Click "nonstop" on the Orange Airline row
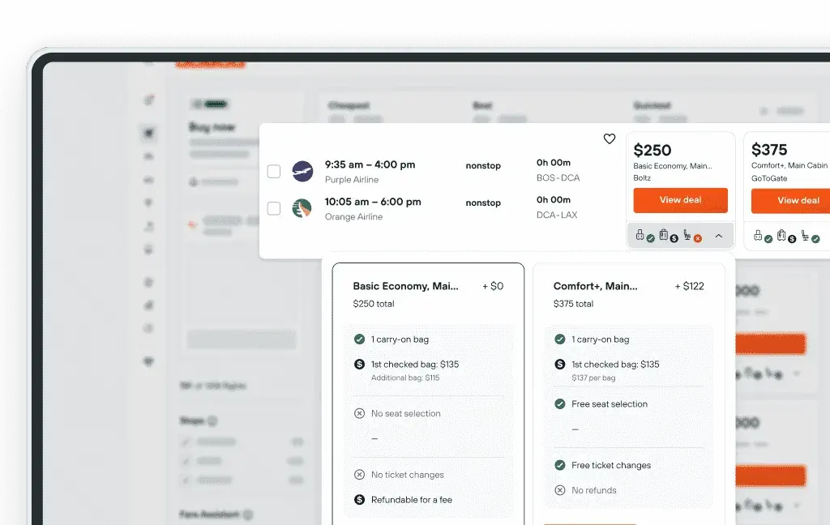Viewport: 830px width, 525px height. (x=483, y=203)
